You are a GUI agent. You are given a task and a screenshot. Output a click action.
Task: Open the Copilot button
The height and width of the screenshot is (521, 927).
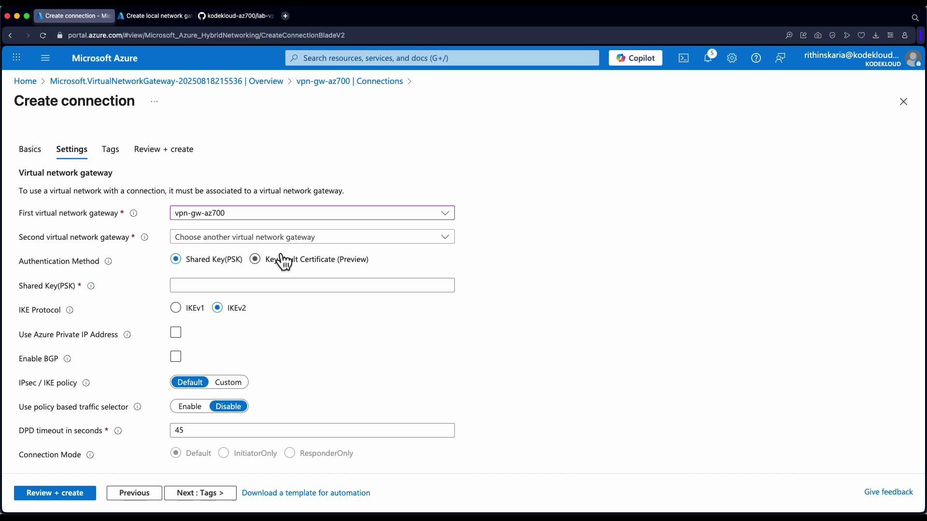[635, 58]
